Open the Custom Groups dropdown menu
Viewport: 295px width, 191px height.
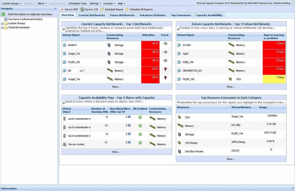coord(12,3)
